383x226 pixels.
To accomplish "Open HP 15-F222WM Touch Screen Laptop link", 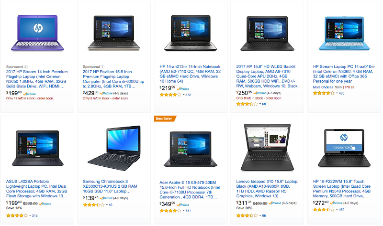I will point(342,189).
